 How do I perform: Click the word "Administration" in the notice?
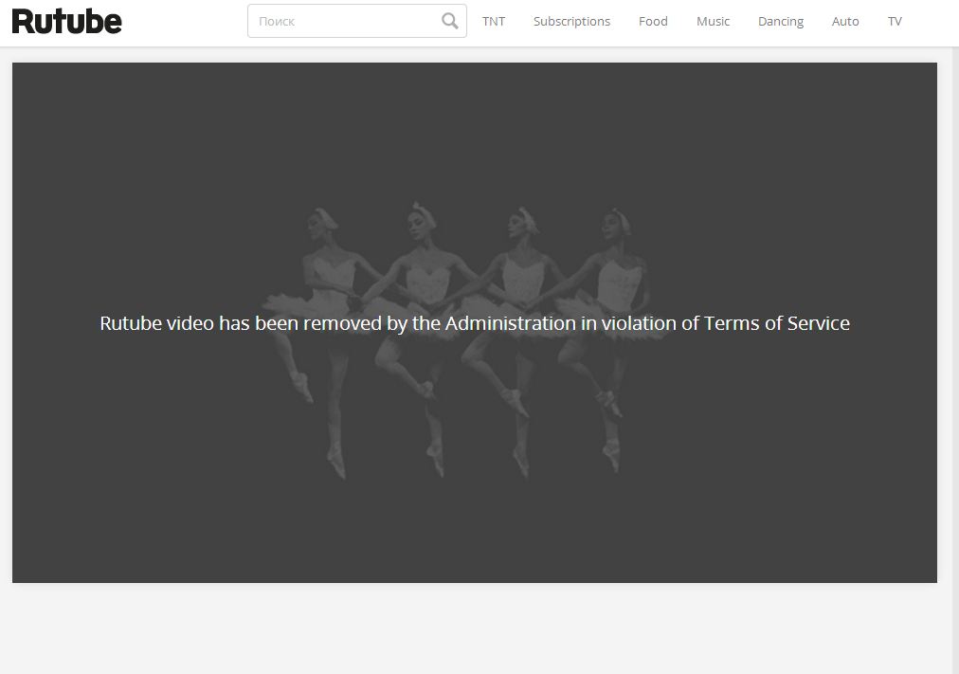pos(510,323)
